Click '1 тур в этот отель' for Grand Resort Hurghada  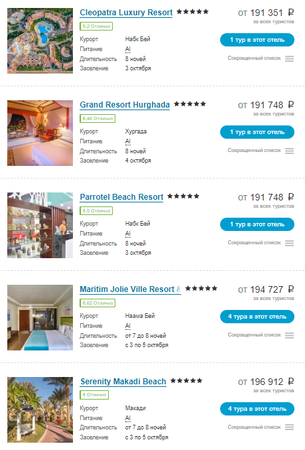coord(257,132)
